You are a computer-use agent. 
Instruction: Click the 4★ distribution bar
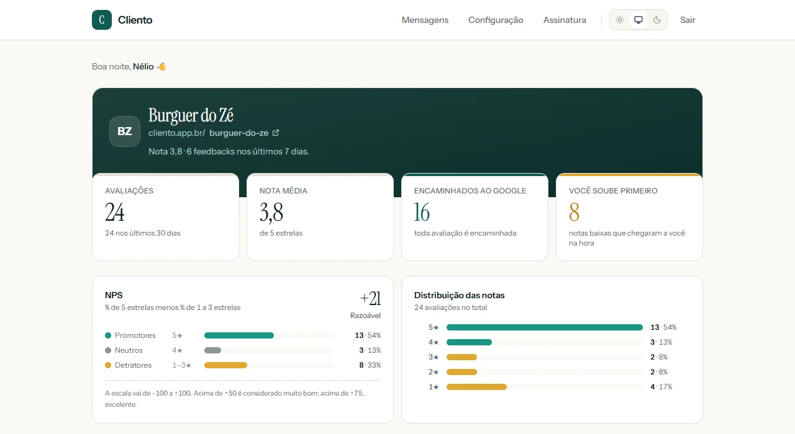tap(545, 342)
